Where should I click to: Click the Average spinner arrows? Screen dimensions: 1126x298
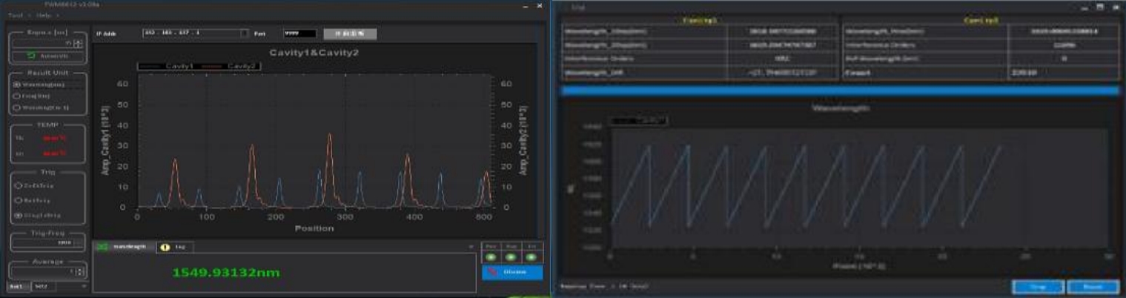click(81, 273)
